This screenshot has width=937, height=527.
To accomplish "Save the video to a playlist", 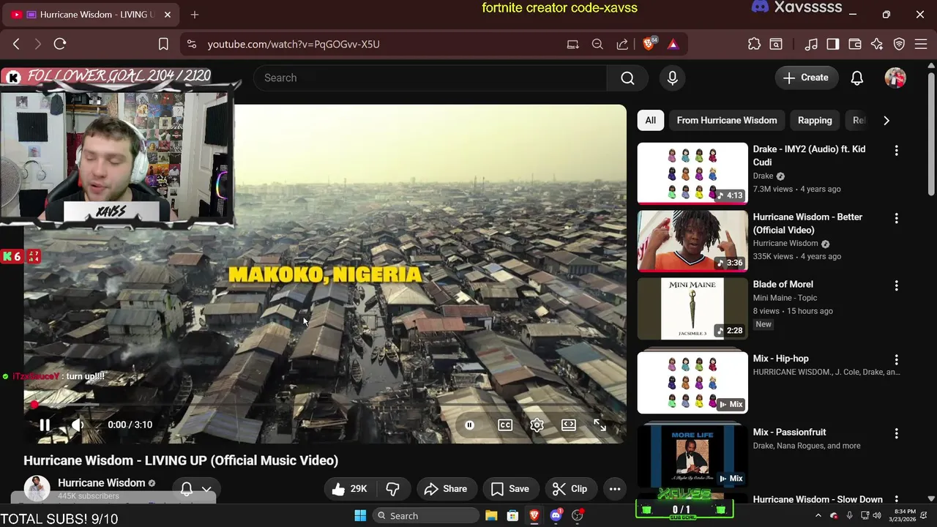I will click(x=510, y=489).
